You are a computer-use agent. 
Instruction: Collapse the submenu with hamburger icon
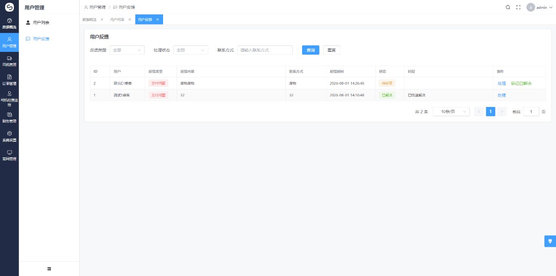click(49, 269)
